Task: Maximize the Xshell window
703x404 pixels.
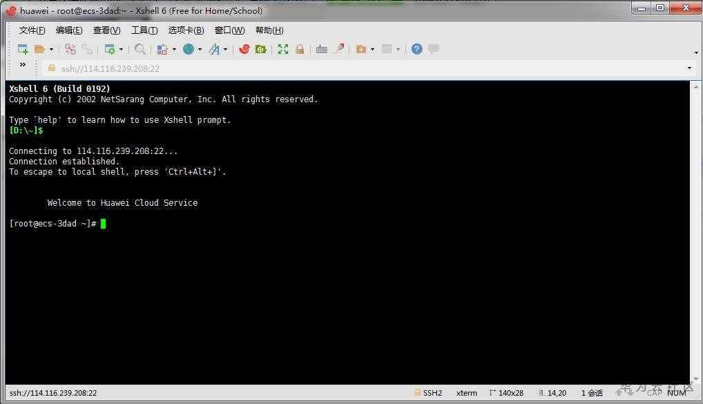Action: (660, 8)
